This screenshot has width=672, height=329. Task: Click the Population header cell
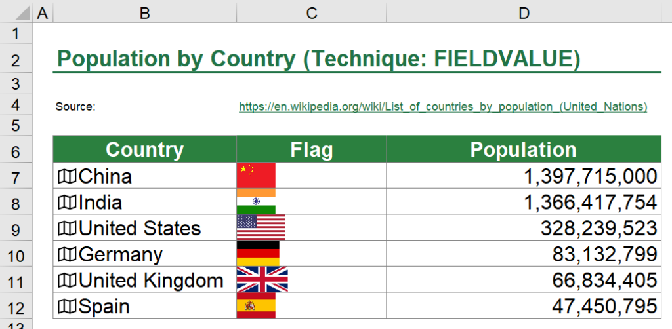pyautogui.click(x=523, y=149)
